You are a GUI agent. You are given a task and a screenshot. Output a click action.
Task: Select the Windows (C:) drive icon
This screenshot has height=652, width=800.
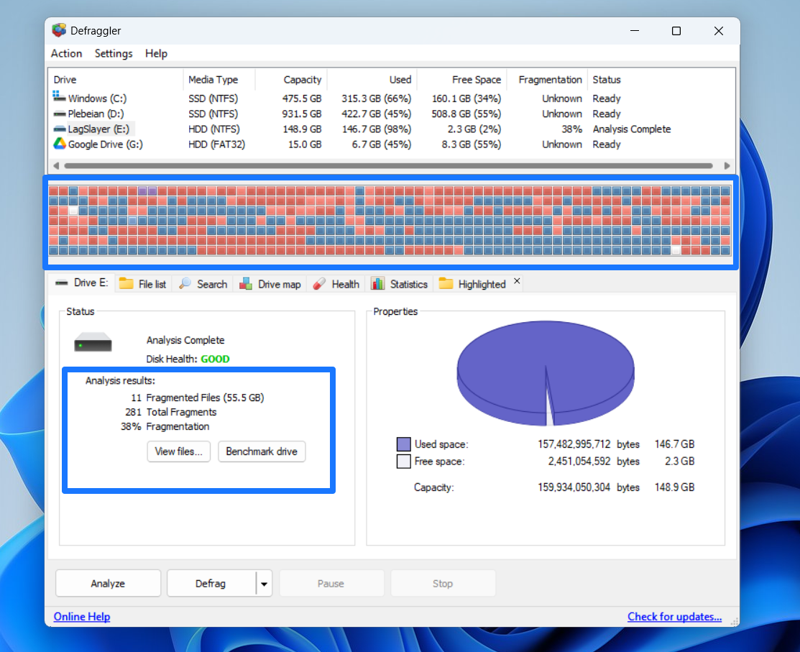click(58, 98)
